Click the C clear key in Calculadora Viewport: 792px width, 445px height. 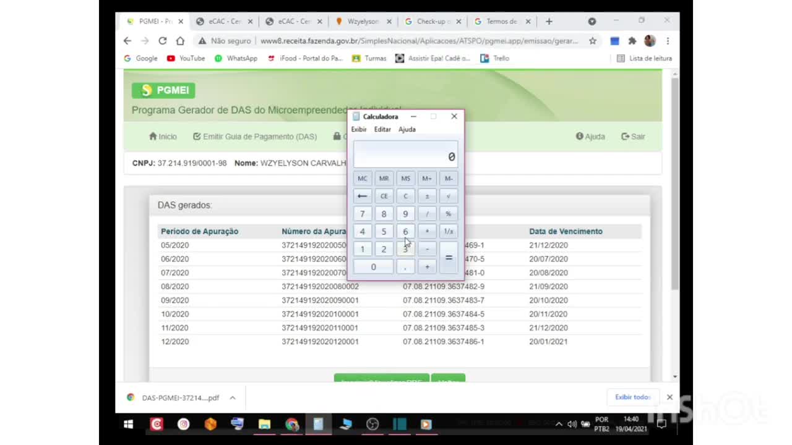point(405,196)
